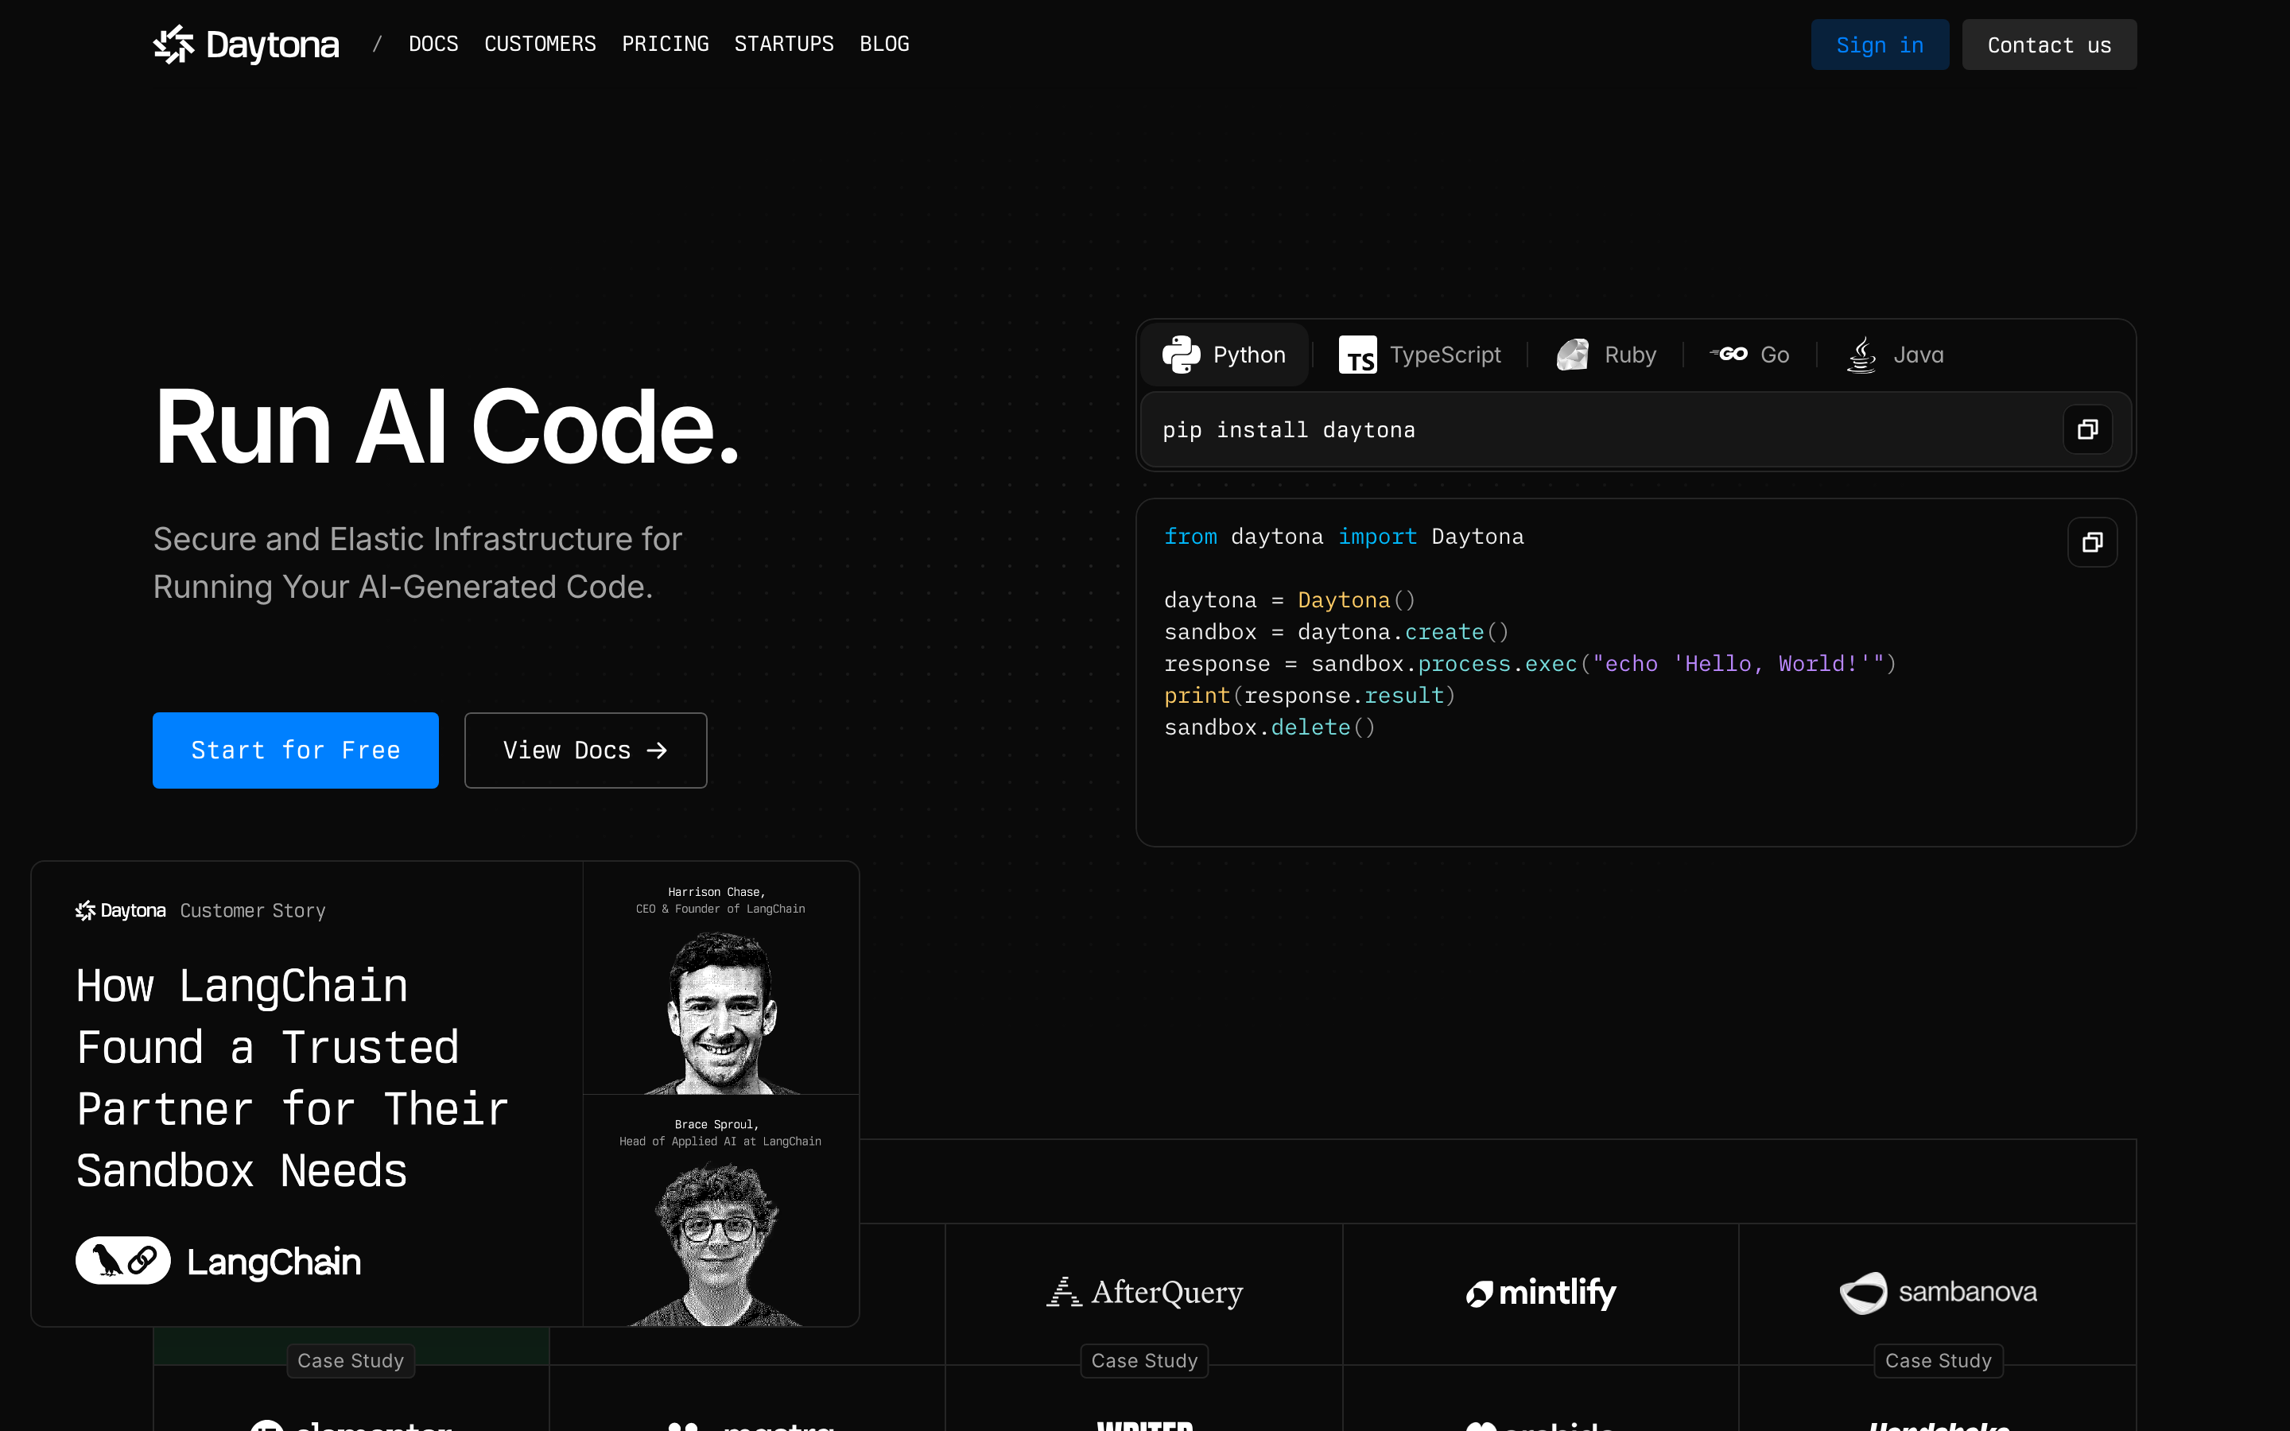Image resolution: width=2290 pixels, height=1431 pixels.
Task: Switch to the Ruby tab
Action: click(x=1606, y=355)
